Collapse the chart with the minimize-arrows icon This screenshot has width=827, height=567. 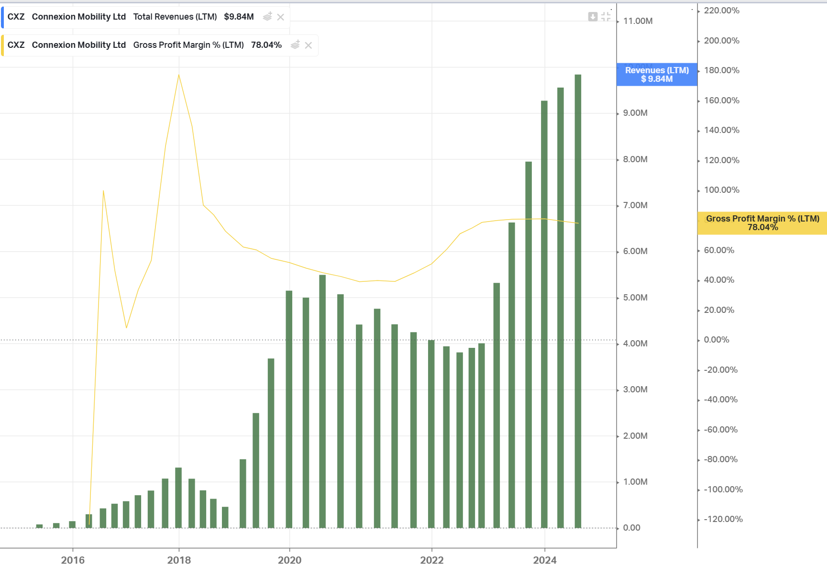(606, 17)
